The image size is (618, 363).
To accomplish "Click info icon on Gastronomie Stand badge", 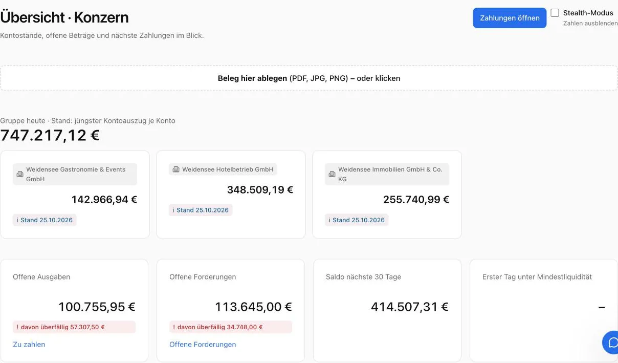I will 17,220.
